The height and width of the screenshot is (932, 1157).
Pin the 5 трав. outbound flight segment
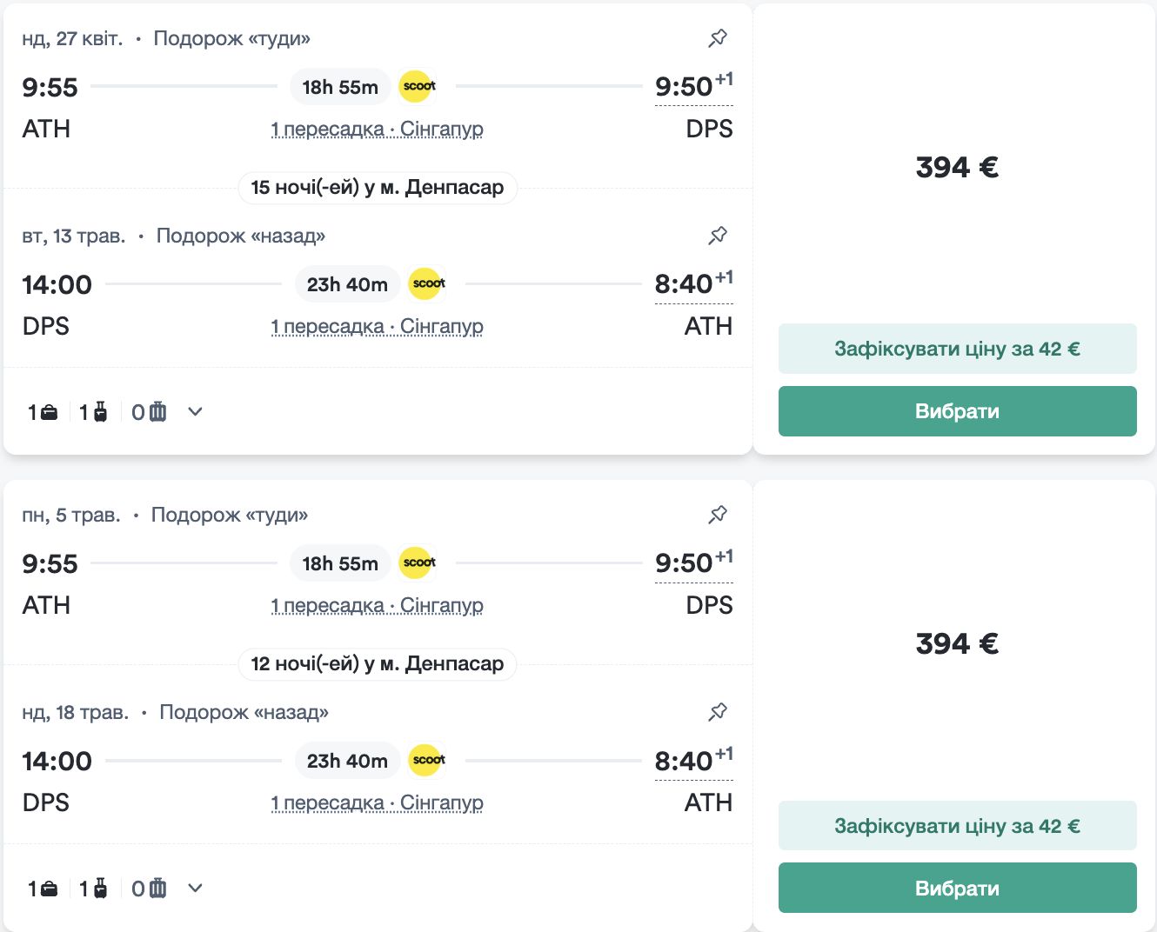point(718,515)
